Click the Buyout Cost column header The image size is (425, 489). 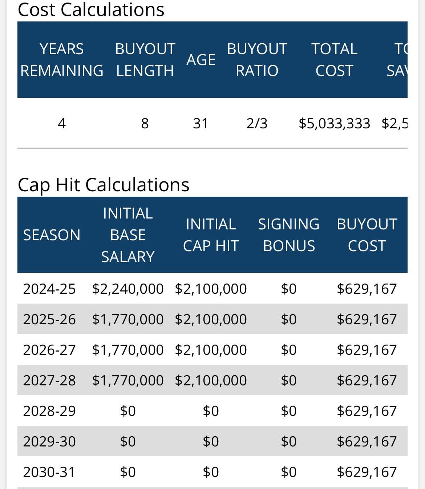click(367, 235)
